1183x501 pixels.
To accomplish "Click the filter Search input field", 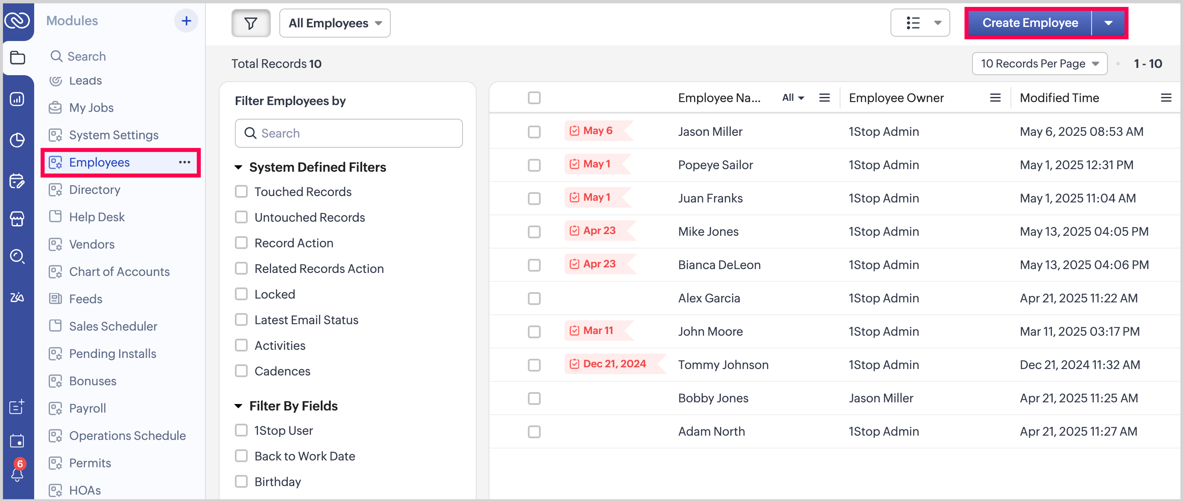I will tap(348, 133).
